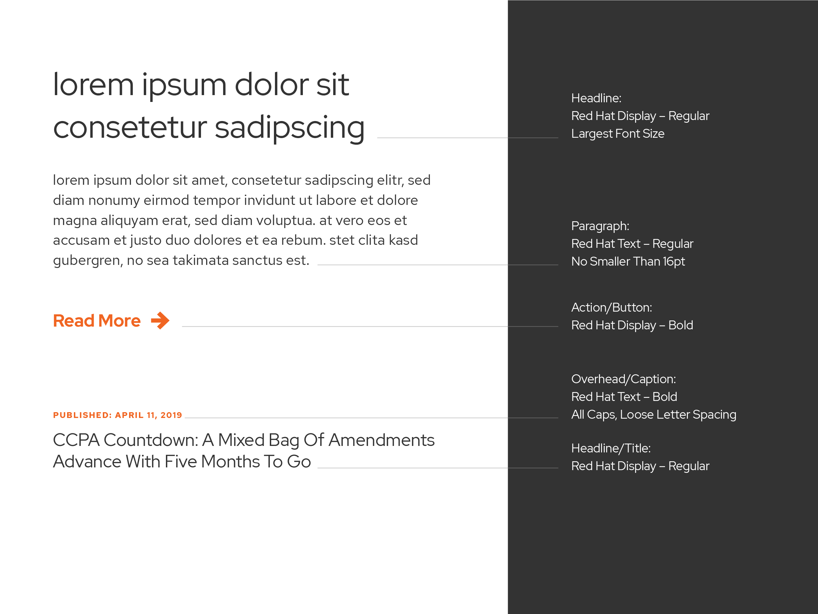Select the Paragraph: label

point(600,226)
